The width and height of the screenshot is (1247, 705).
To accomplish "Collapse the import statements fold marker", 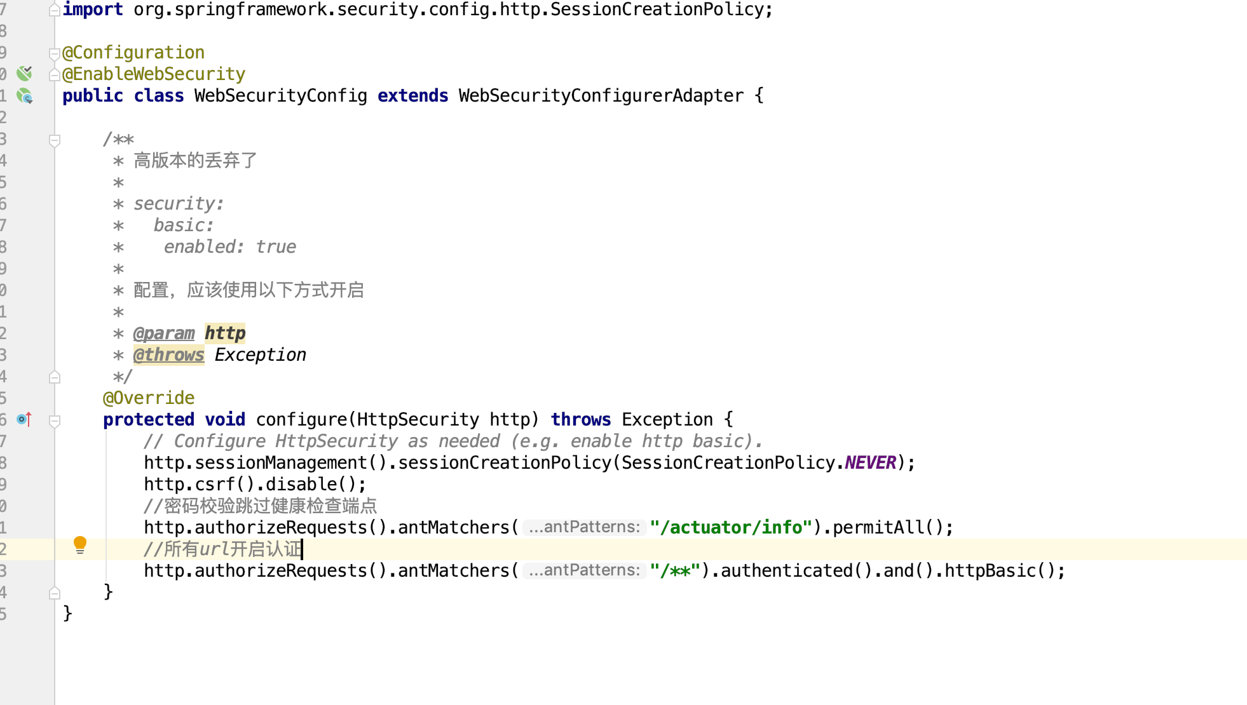I will coord(55,10).
